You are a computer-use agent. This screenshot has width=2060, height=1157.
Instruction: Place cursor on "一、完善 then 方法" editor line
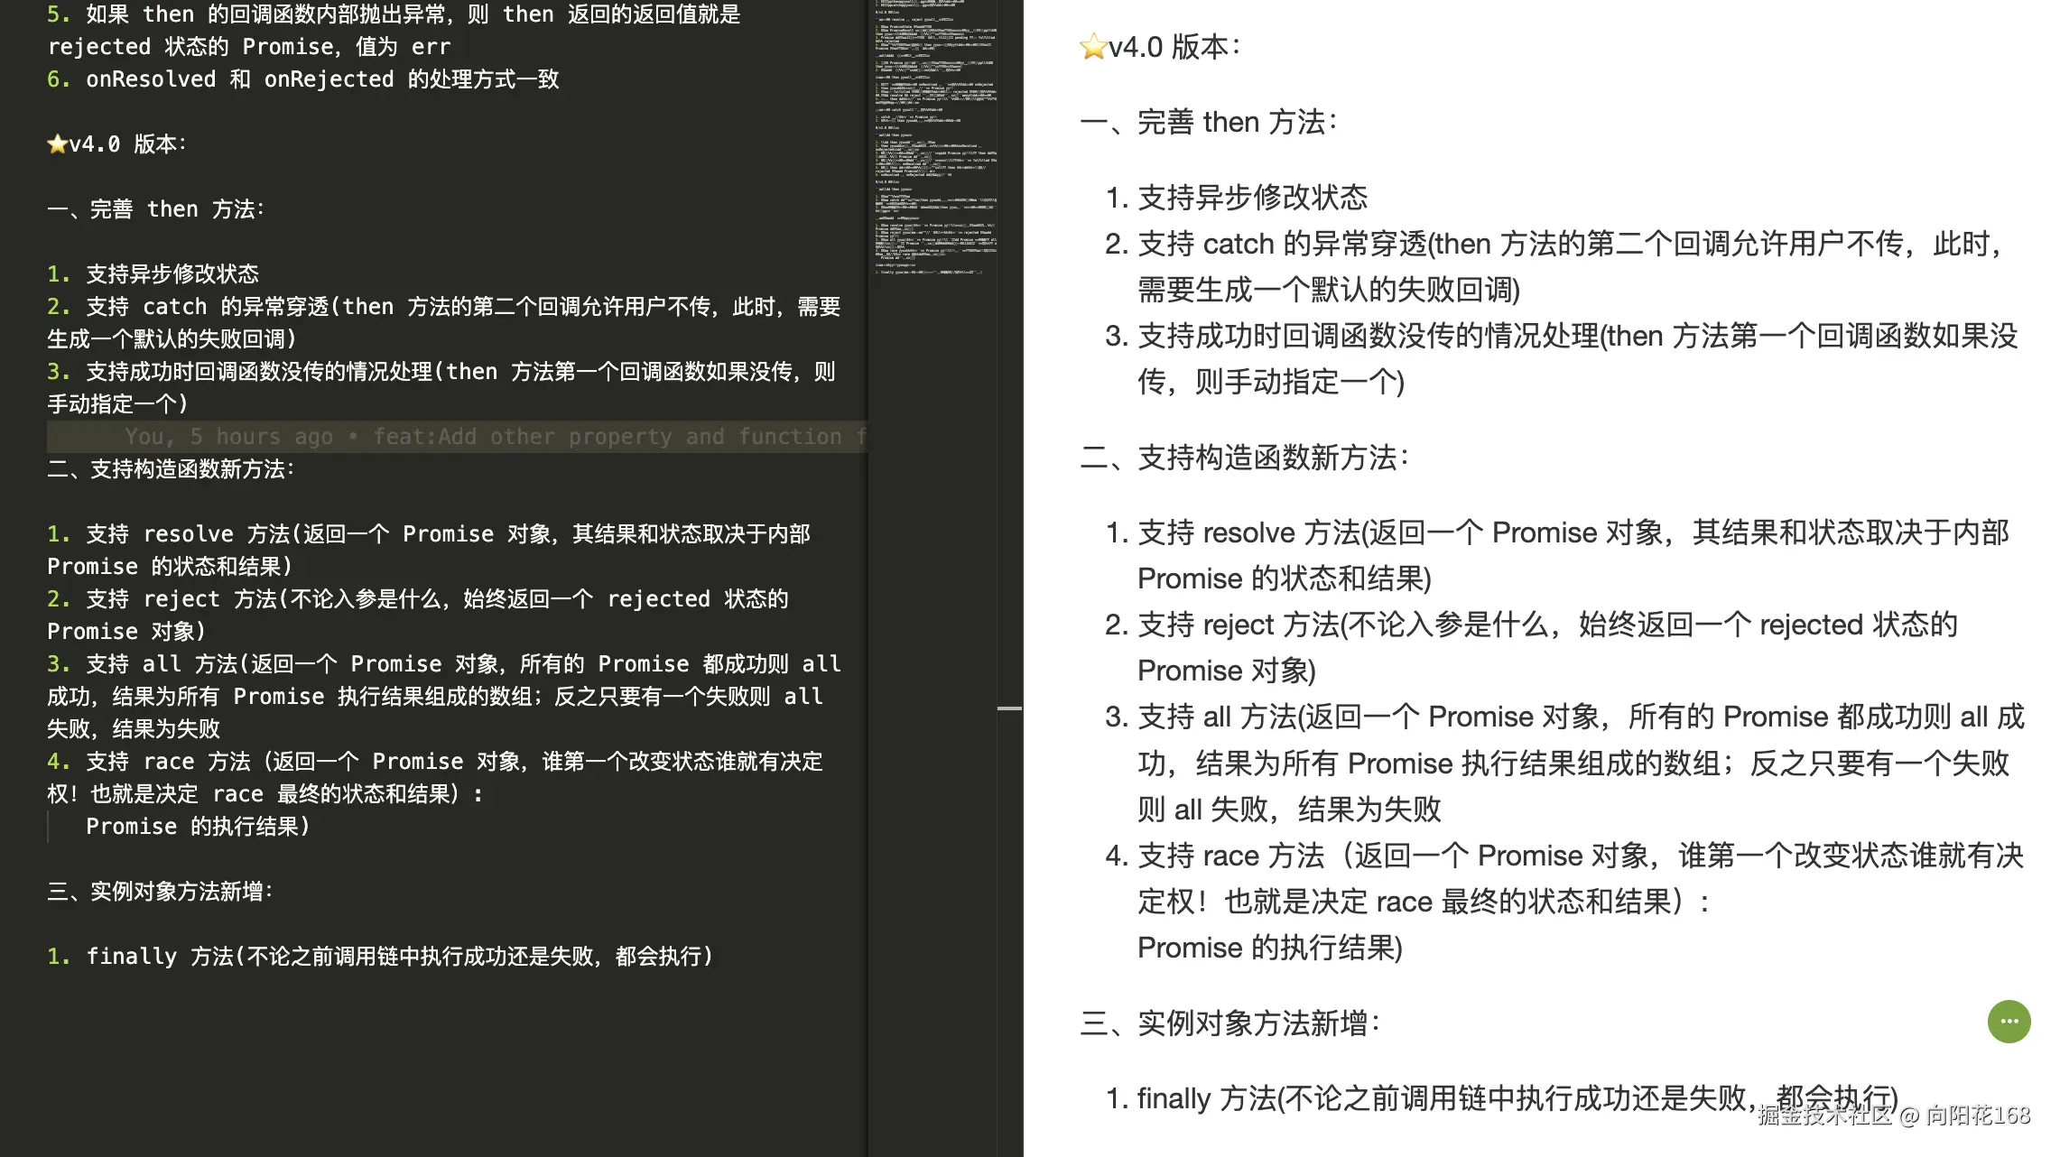pyautogui.click(x=155, y=209)
